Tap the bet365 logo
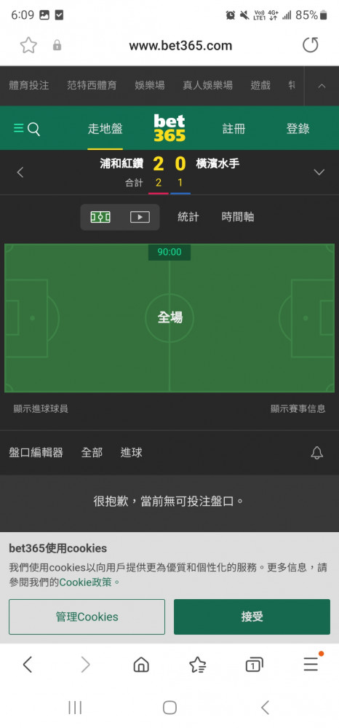Image resolution: width=339 pixels, height=728 pixels. click(169, 128)
